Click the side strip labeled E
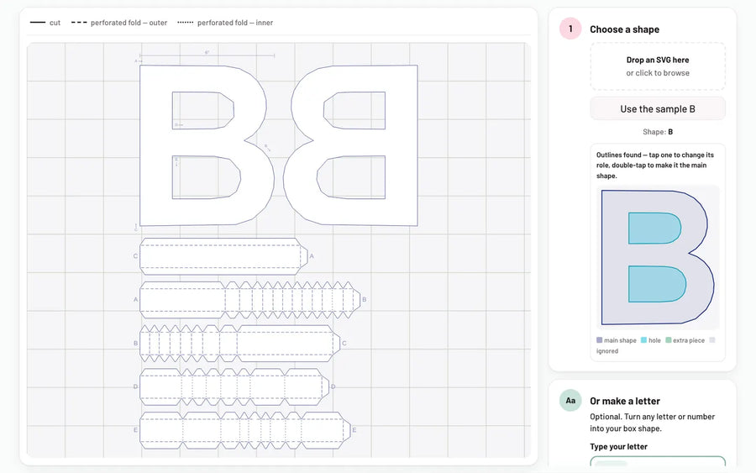The height and width of the screenshot is (473, 756). (245, 430)
